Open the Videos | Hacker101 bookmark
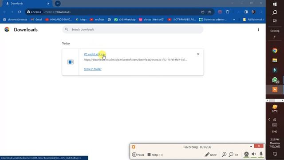This screenshot has height=160, width=284. (x=151, y=20)
